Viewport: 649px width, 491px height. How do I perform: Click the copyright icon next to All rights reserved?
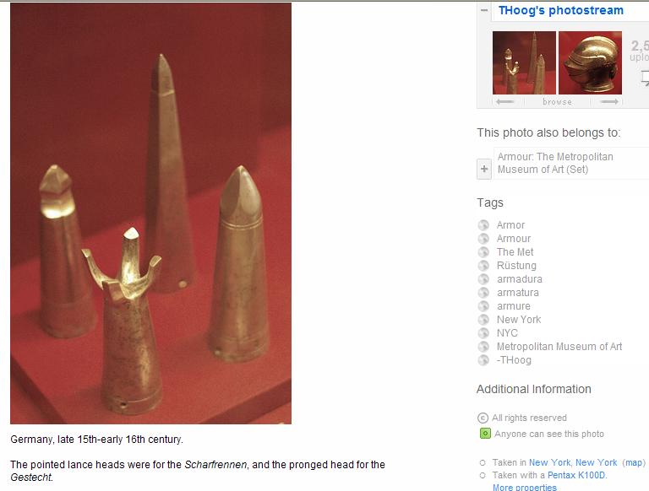pos(483,418)
